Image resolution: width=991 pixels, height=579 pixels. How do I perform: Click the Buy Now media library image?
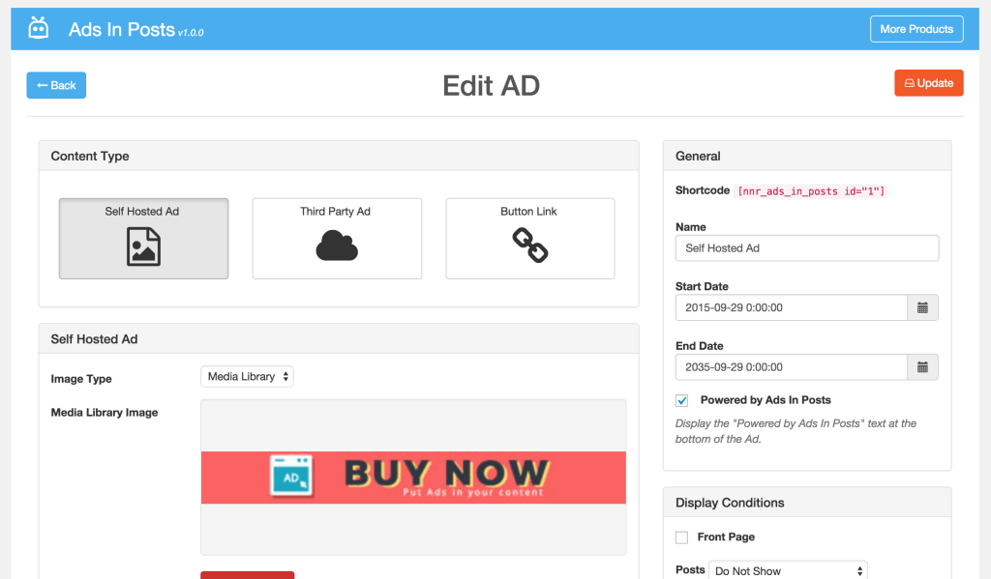coord(413,476)
